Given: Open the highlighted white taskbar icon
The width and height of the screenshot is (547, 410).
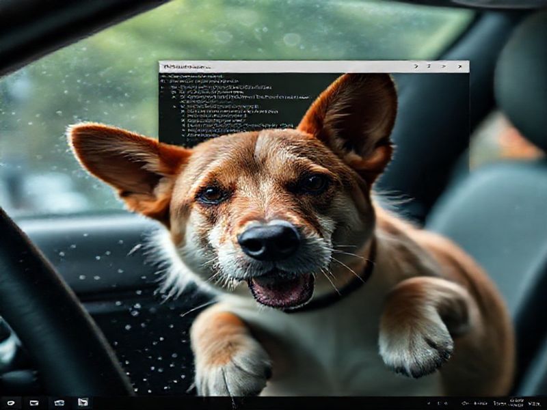Looking at the screenshot, I should pos(83,402).
